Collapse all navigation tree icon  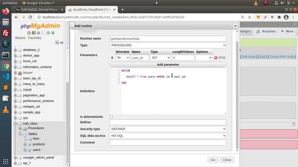[x=57, y=43]
